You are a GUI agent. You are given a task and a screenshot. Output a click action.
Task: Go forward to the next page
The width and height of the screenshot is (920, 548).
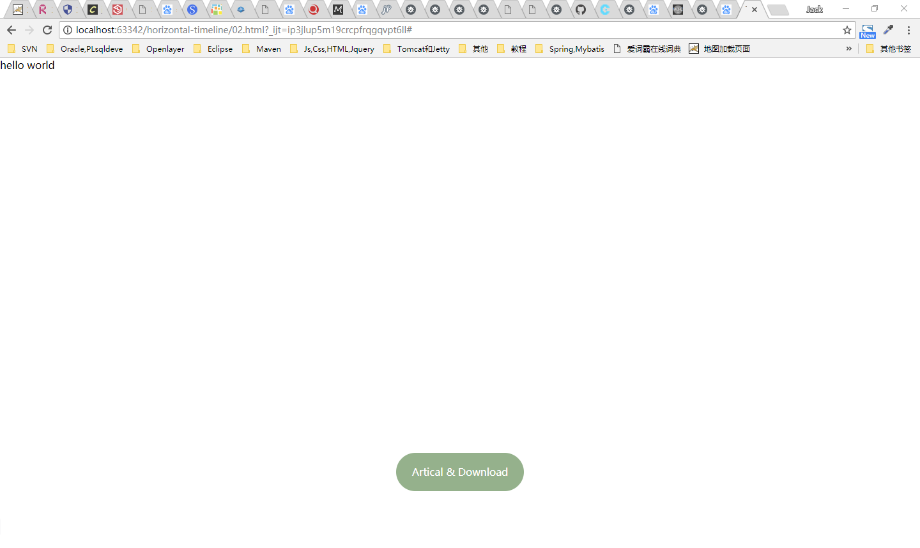(29, 30)
